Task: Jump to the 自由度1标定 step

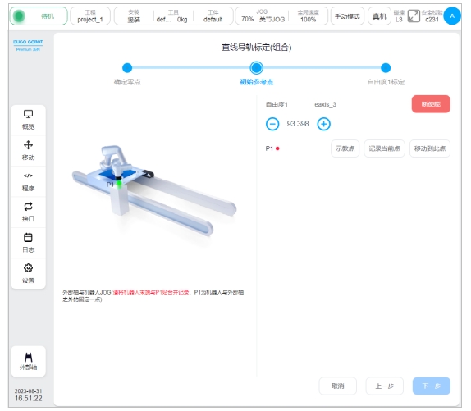Action: pyautogui.click(x=386, y=68)
